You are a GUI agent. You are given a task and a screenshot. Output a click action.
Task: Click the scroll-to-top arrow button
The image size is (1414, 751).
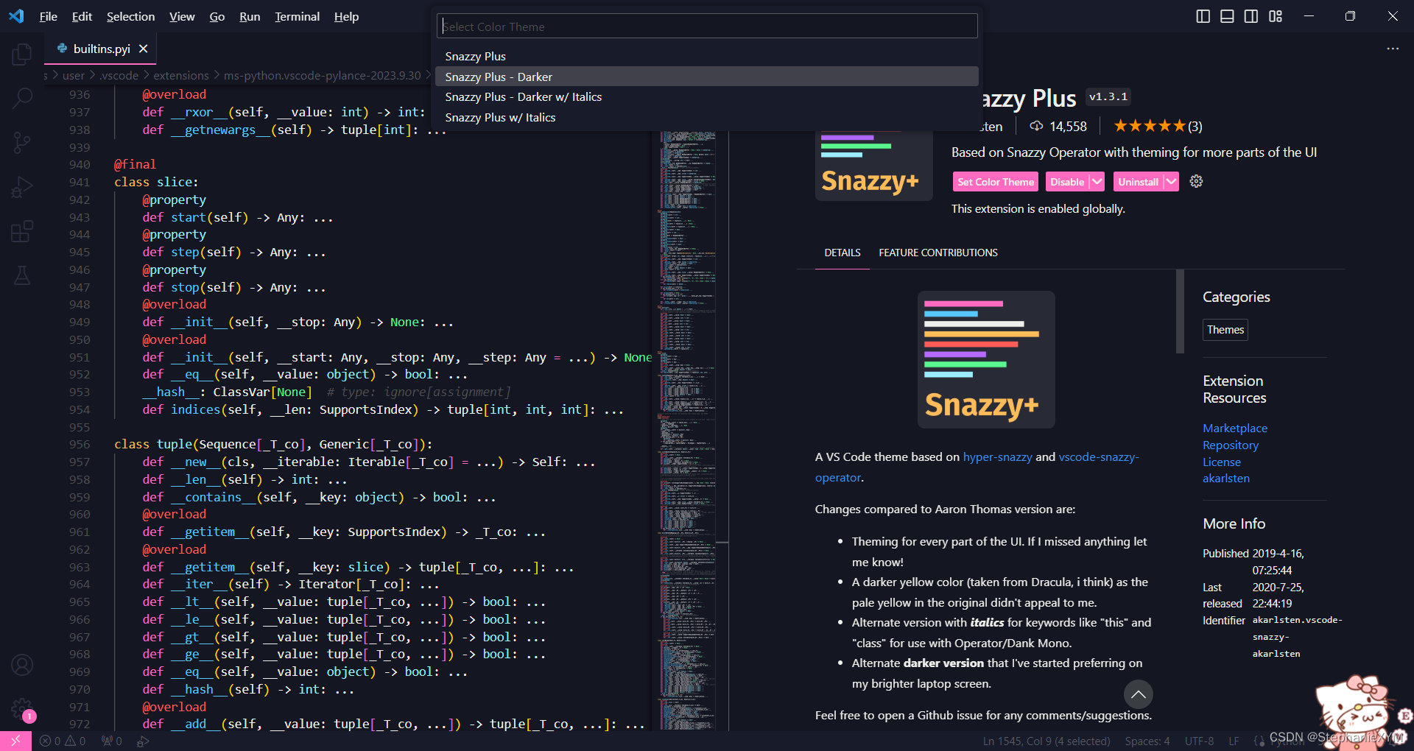tap(1138, 694)
